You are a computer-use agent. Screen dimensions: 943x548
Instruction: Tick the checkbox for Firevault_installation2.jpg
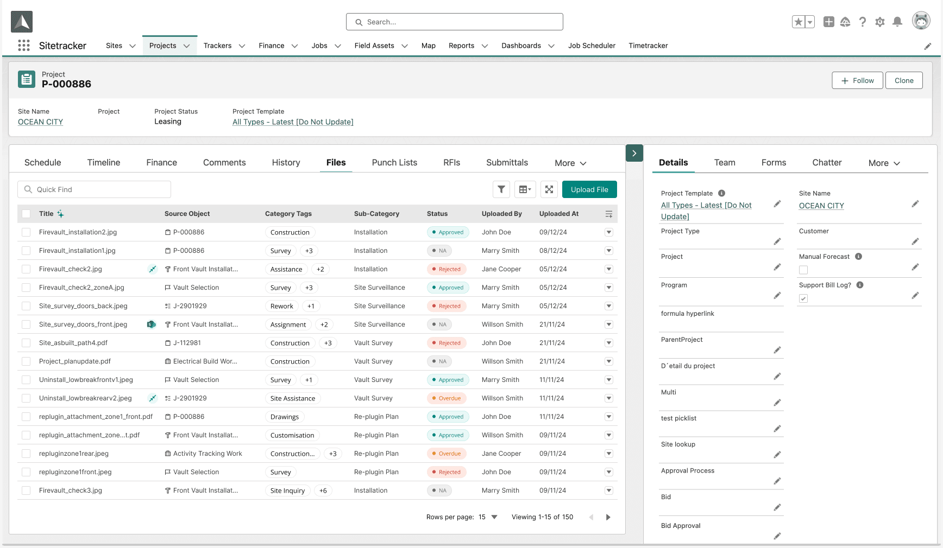click(26, 232)
